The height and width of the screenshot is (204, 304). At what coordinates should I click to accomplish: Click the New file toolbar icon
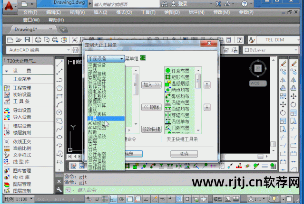click(10, 40)
